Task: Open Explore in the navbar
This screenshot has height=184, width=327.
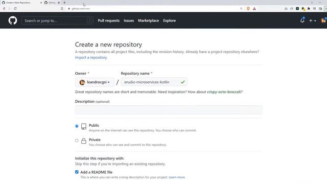Action: 169,20
